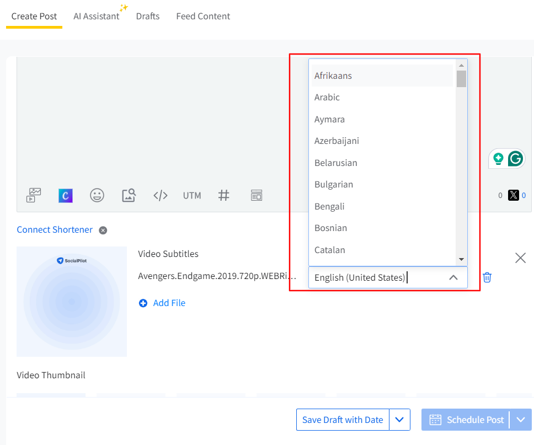Switch to the AI Assistant tab

coord(97,16)
